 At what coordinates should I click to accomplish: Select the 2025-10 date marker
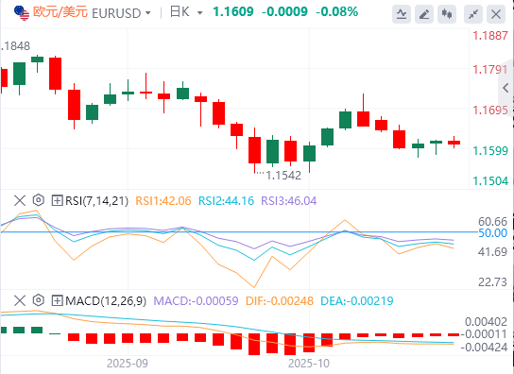point(308,364)
